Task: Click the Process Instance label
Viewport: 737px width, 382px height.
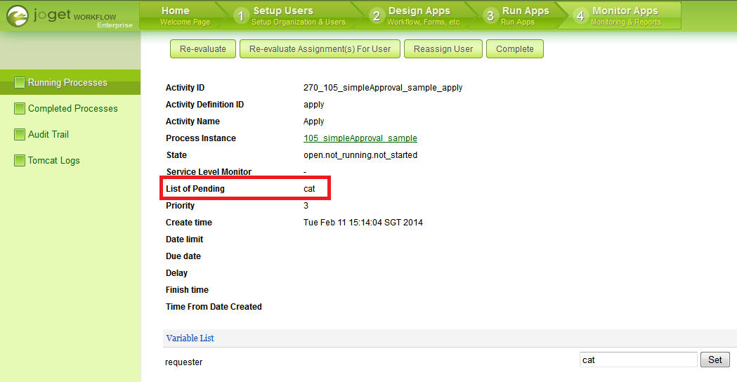Action: coord(201,138)
